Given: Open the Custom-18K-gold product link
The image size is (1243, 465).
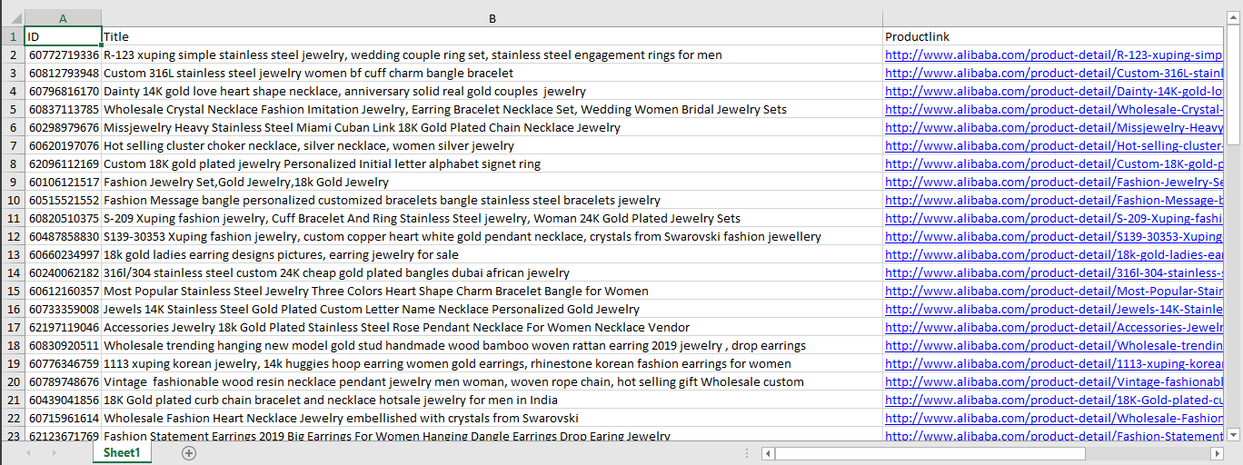Looking at the screenshot, I should click(x=1054, y=163).
